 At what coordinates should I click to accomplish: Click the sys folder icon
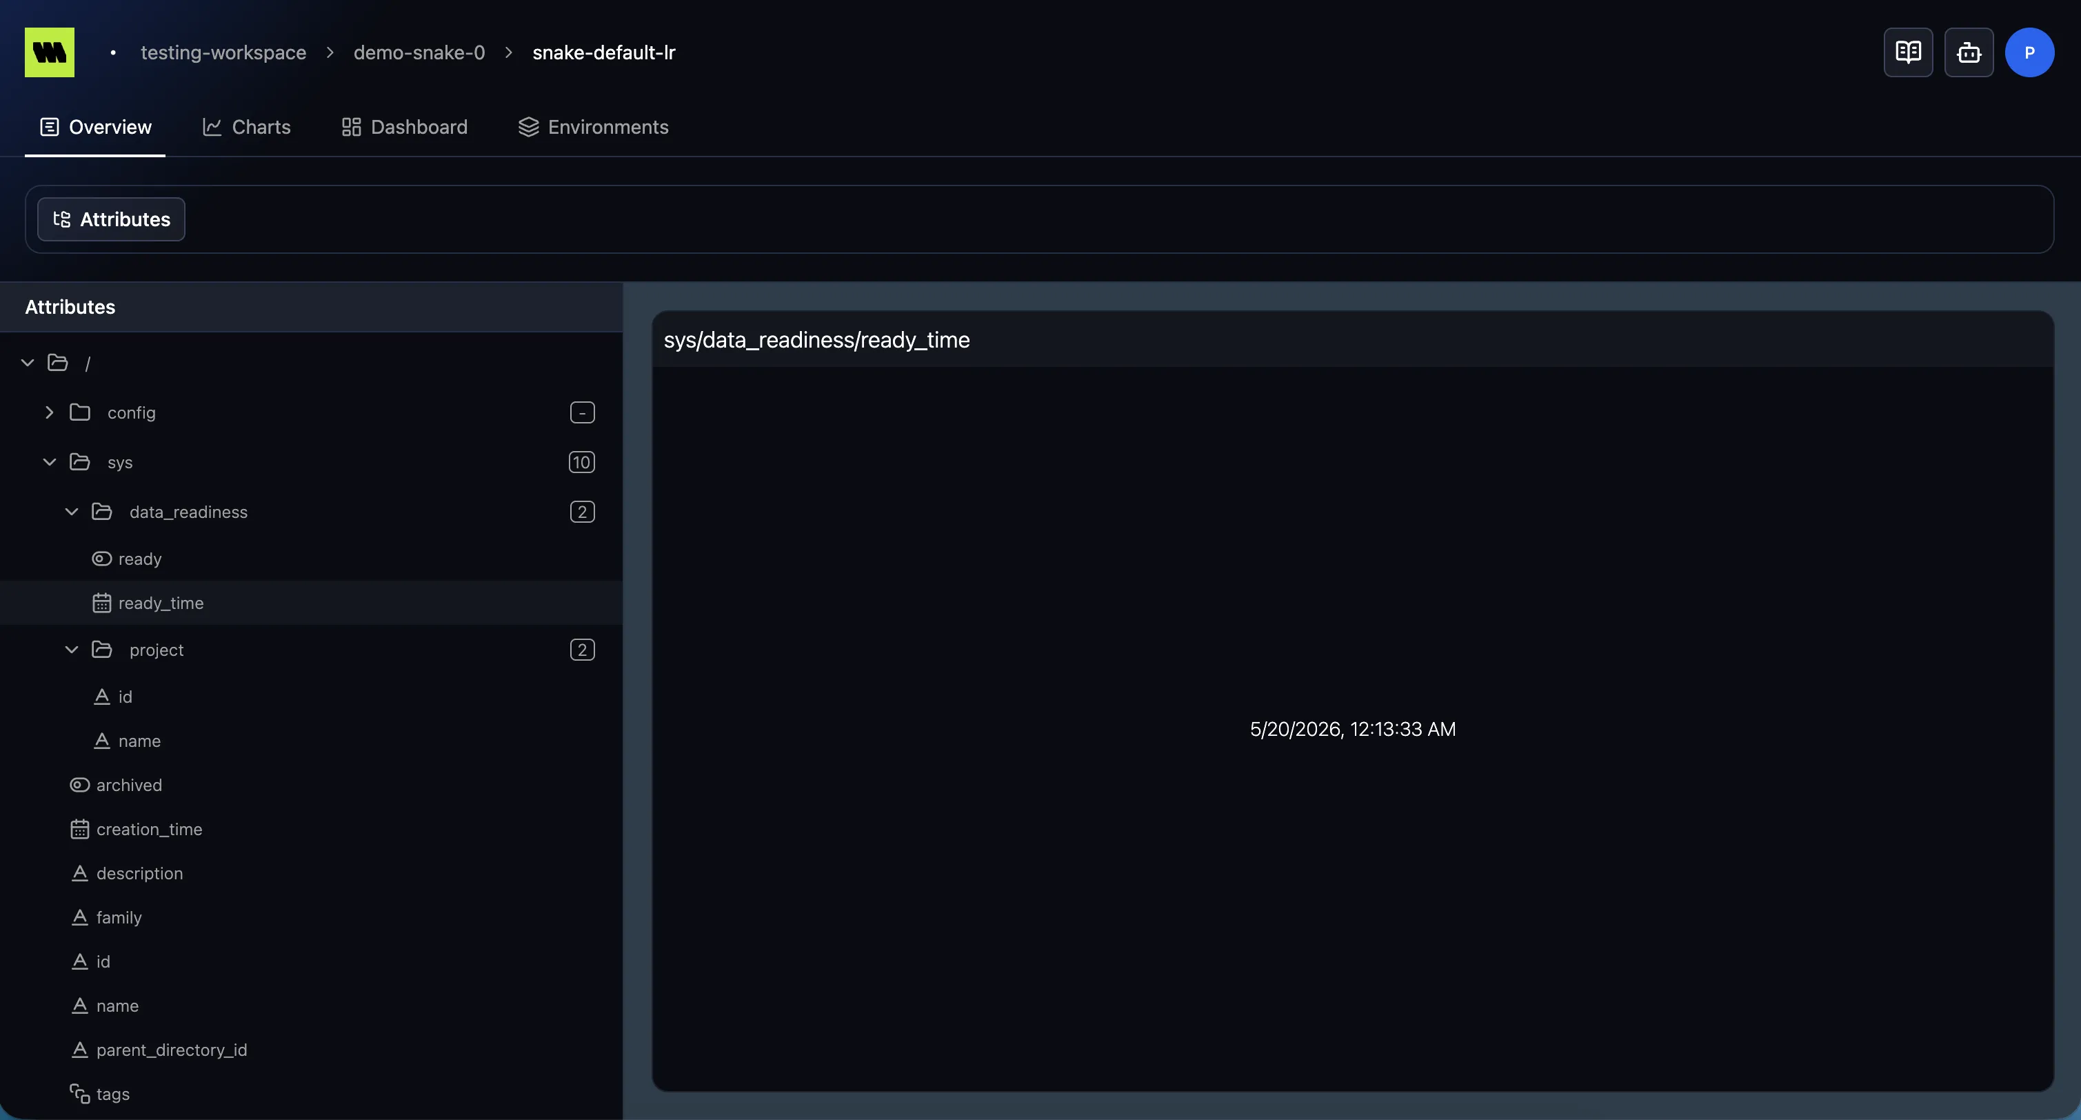click(x=80, y=462)
